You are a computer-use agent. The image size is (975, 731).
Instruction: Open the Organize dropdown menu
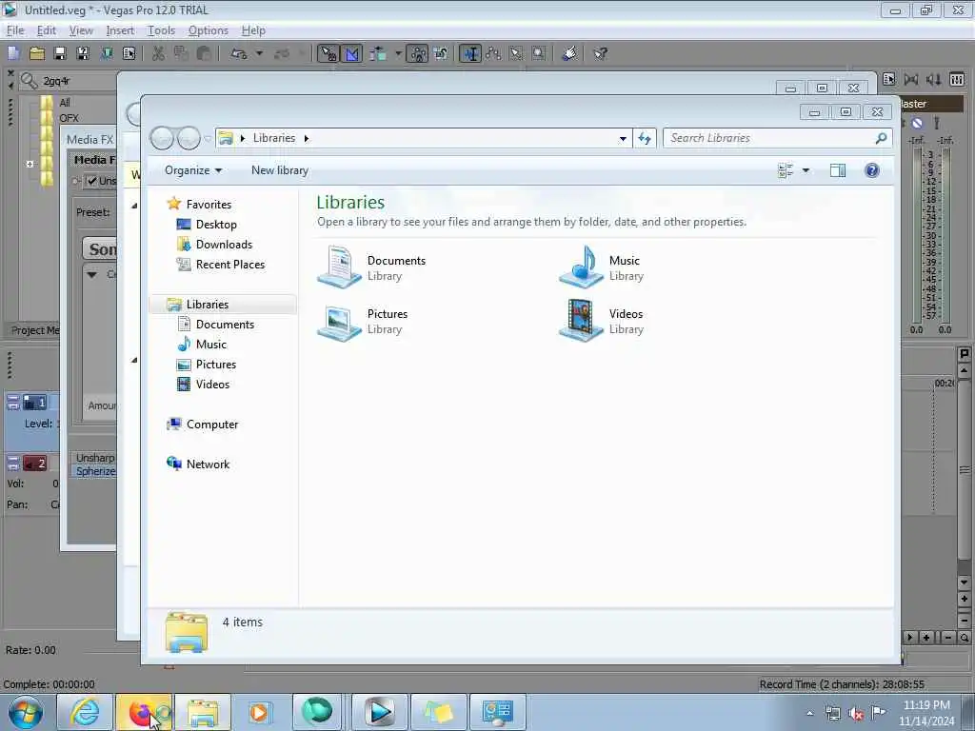[192, 170]
